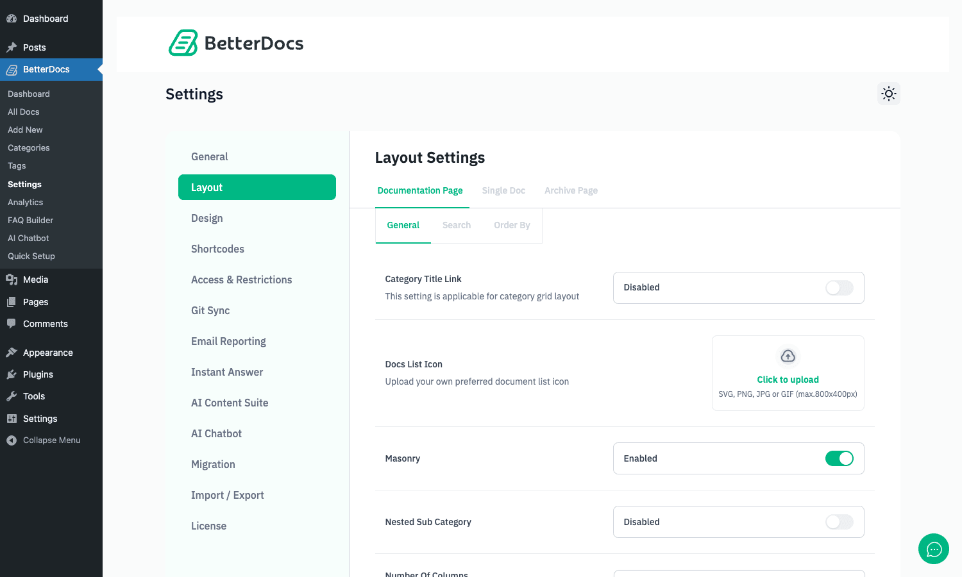Click the WordPress Dashboard gauge icon
The width and height of the screenshot is (962, 577).
[12, 19]
